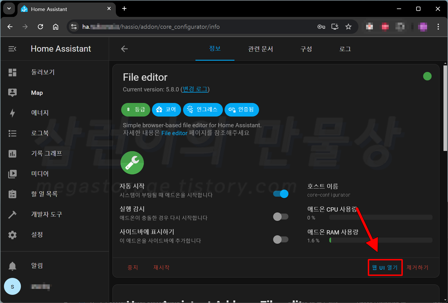
Task: Open the Map sidebar icon
Action: click(x=12, y=93)
